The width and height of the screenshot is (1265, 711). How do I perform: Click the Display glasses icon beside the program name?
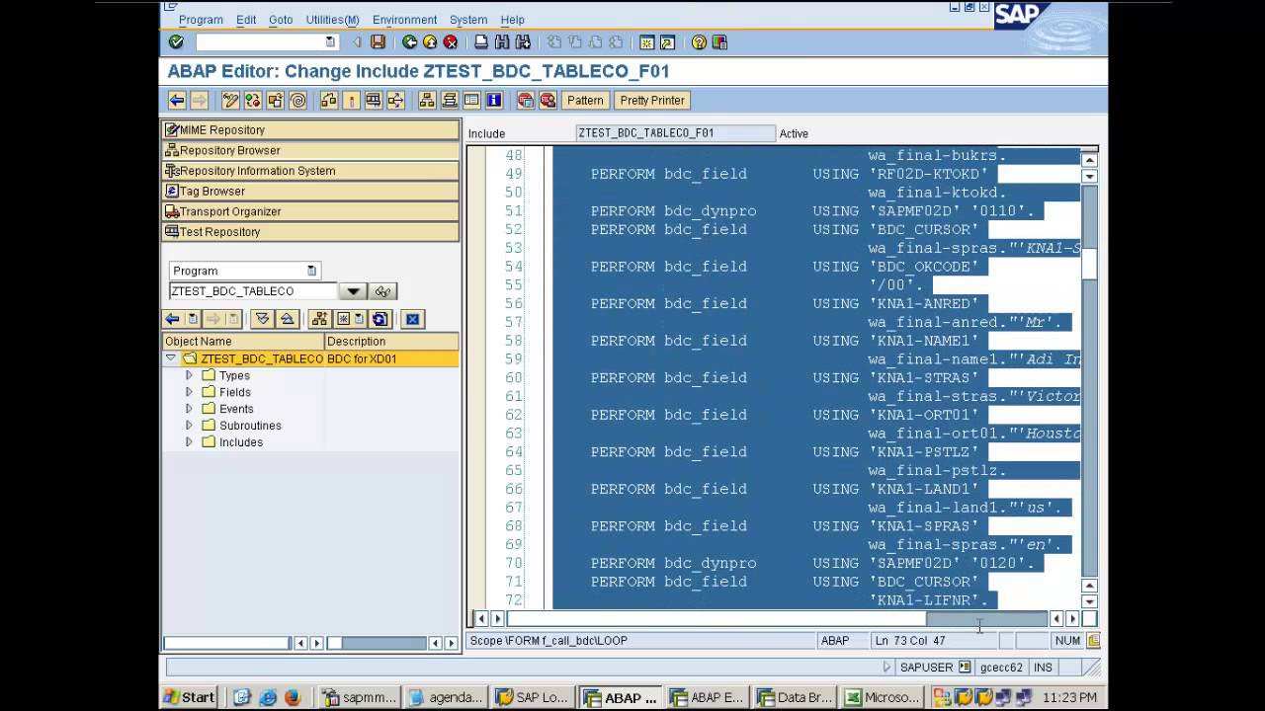click(382, 291)
